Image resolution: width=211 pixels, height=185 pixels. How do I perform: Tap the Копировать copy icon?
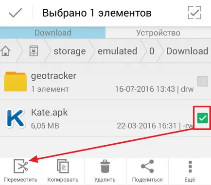pyautogui.click(x=63, y=166)
